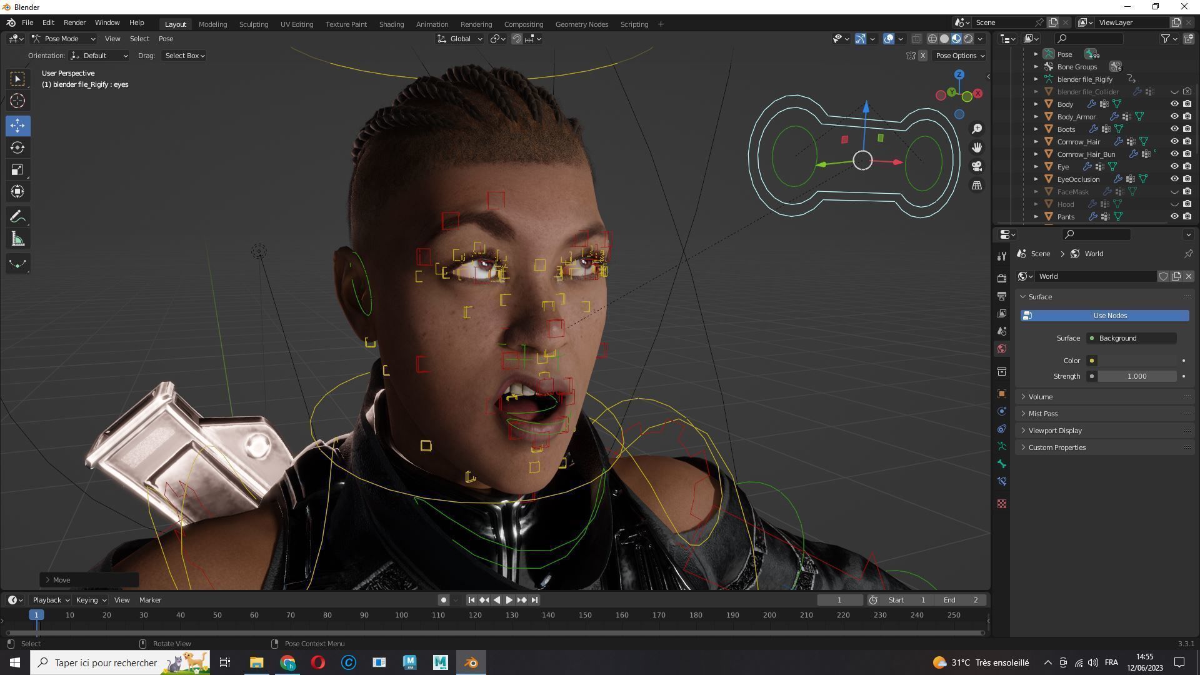
Task: Click the Cursor tool icon
Action: (17, 101)
